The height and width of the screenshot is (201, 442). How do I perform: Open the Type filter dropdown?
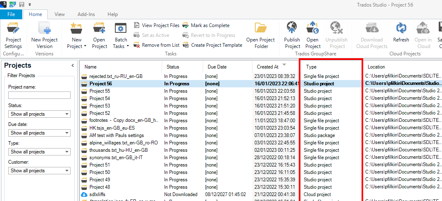[x=39, y=152]
